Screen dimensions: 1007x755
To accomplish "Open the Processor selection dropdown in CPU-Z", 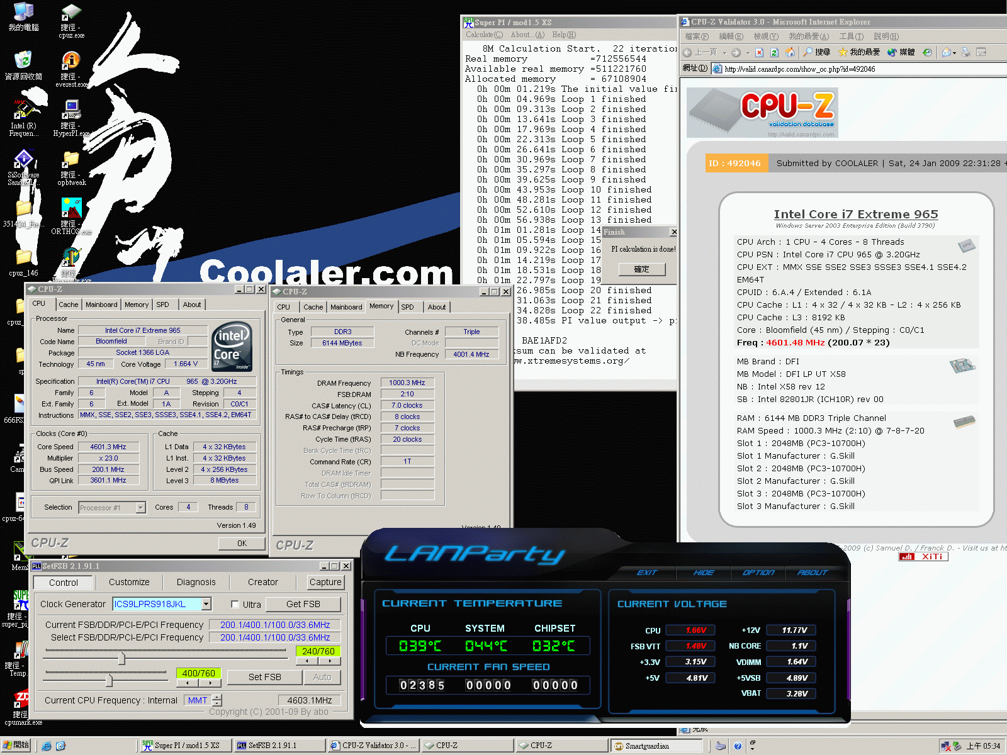I will 141,507.
